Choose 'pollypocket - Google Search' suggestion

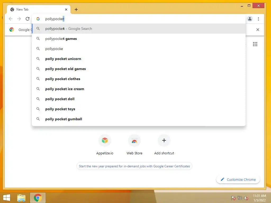click(x=139, y=29)
